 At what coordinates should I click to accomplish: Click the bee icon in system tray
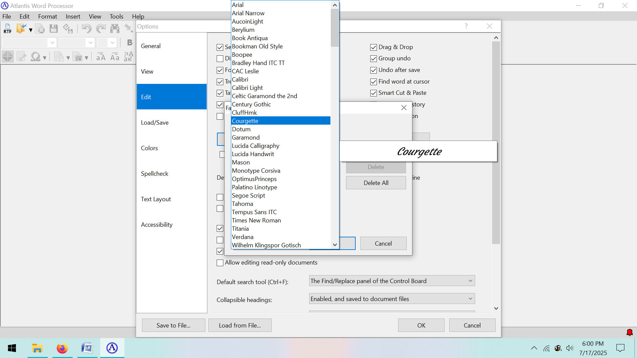coord(558,348)
